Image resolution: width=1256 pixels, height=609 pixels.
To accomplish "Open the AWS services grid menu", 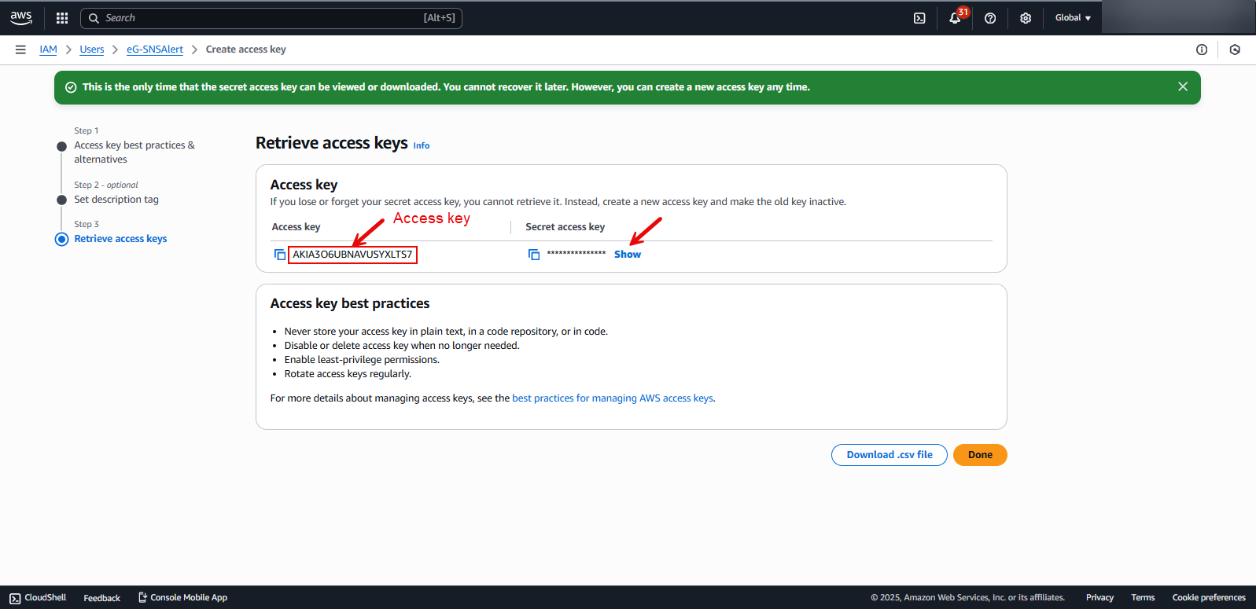I will click(x=62, y=18).
